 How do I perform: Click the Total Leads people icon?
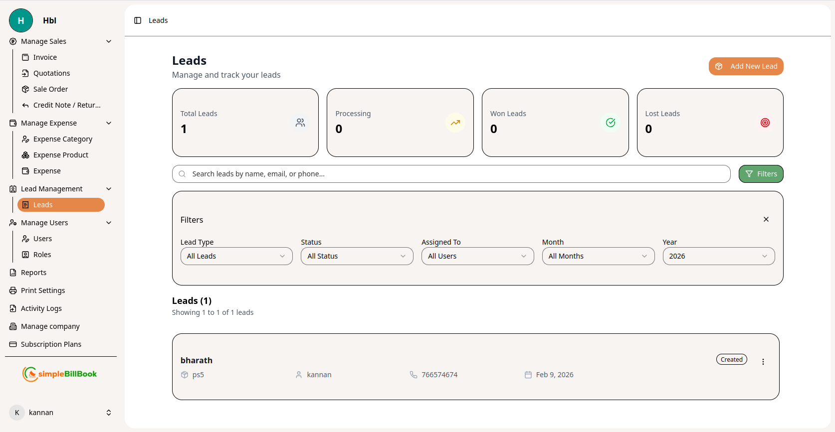click(x=300, y=123)
